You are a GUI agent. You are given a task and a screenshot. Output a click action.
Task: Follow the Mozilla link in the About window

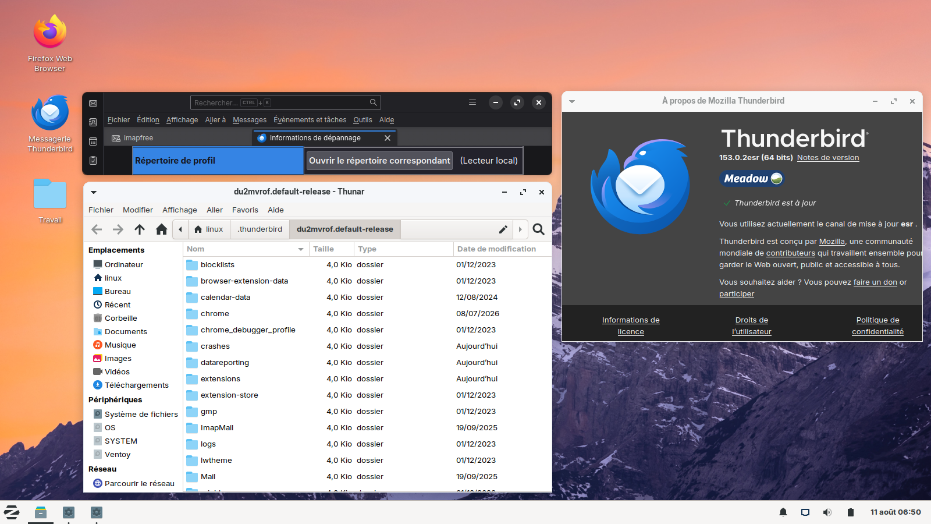832,242
